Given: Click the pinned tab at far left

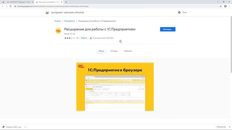Looking at the screenshot, I should [3, 2].
